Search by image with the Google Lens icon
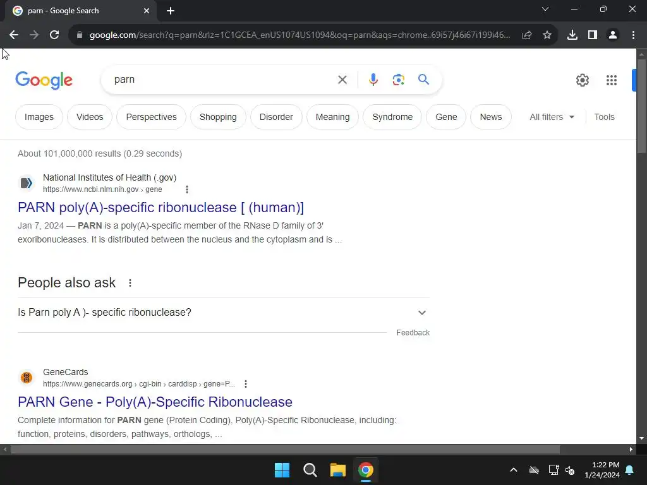The width and height of the screenshot is (647, 485). (398, 80)
